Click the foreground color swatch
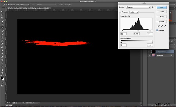Screen dimensions: 176x107 pos(2,78)
